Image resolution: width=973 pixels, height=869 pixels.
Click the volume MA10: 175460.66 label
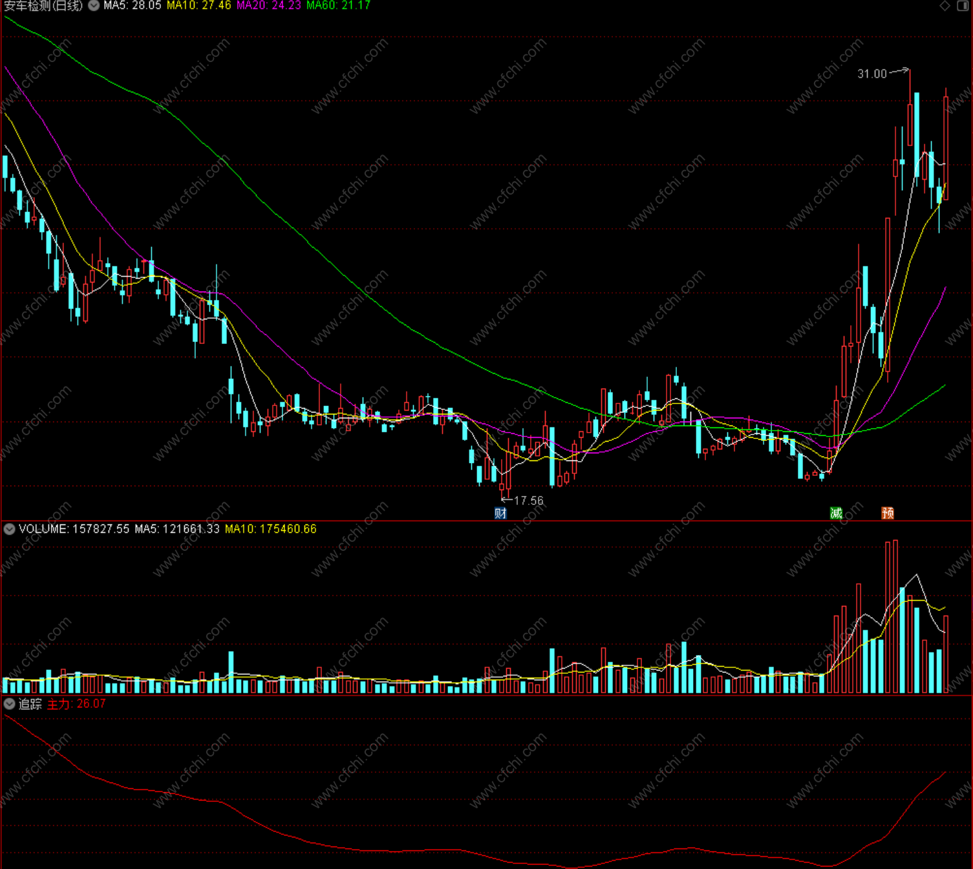(271, 529)
